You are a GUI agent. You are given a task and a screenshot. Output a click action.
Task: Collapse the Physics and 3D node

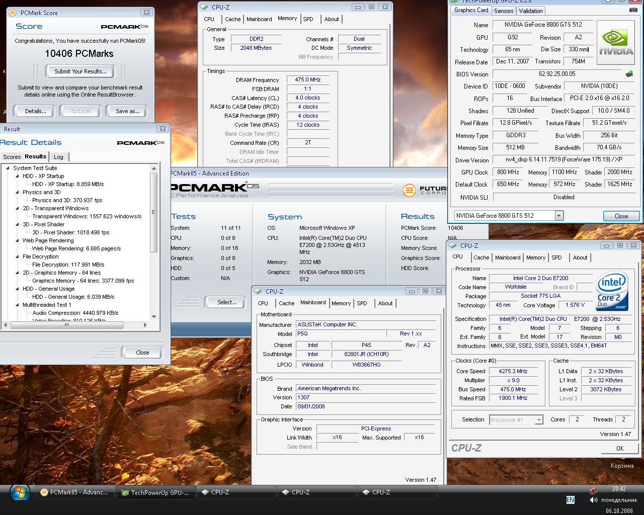coord(17,192)
